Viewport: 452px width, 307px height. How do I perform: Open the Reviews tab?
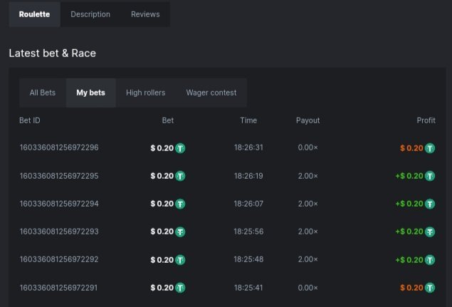click(x=145, y=14)
